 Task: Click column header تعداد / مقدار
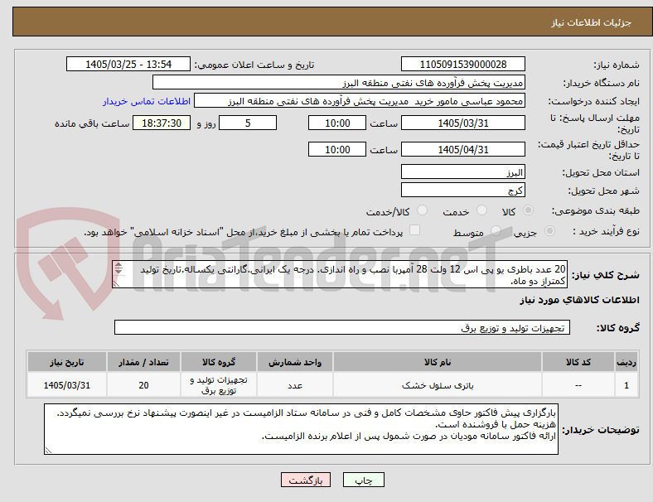coord(143,362)
